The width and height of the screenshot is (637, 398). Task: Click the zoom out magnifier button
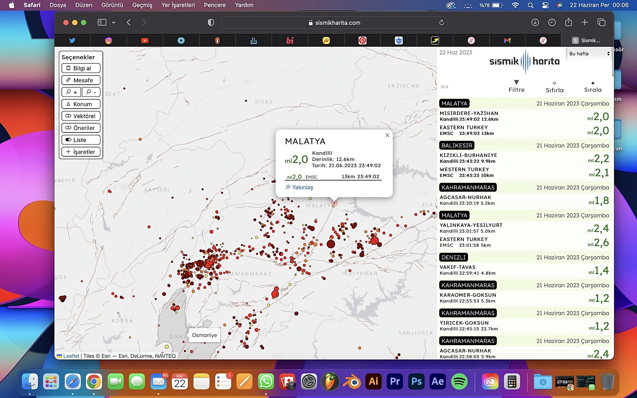[91, 92]
